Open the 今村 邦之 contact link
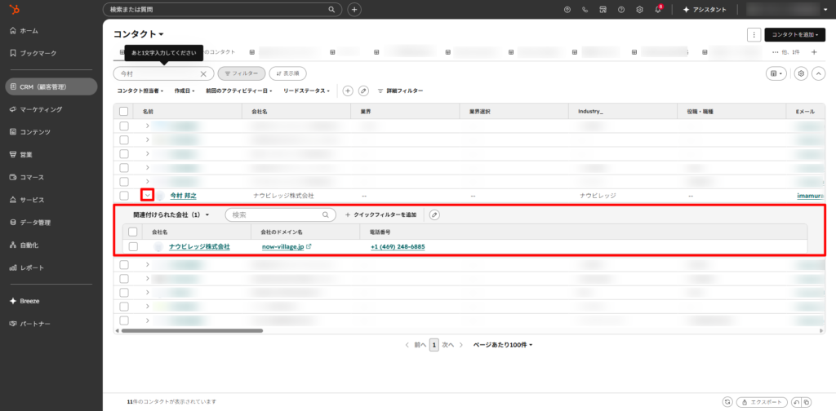Viewport: 836px width, 411px height. (183, 196)
